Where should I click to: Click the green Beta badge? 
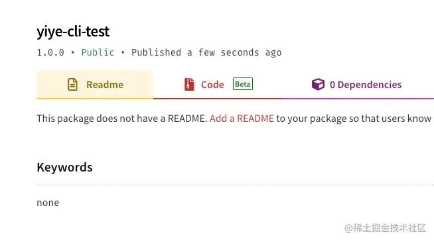[x=243, y=84]
